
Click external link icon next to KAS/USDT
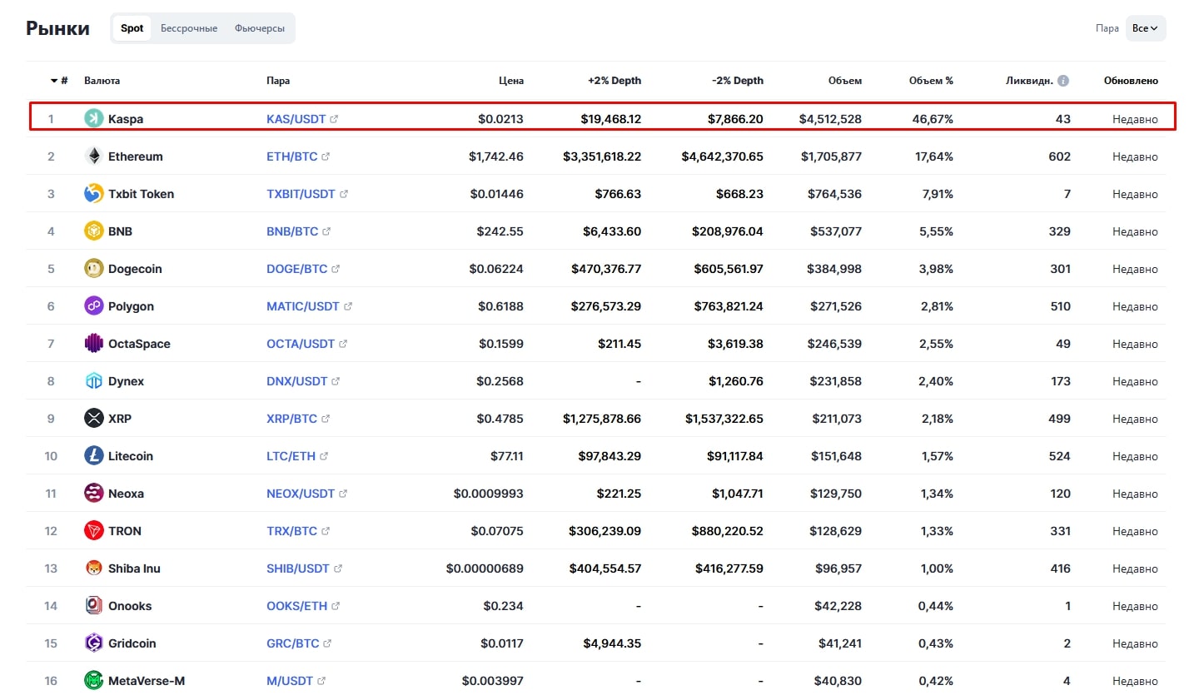(x=335, y=119)
